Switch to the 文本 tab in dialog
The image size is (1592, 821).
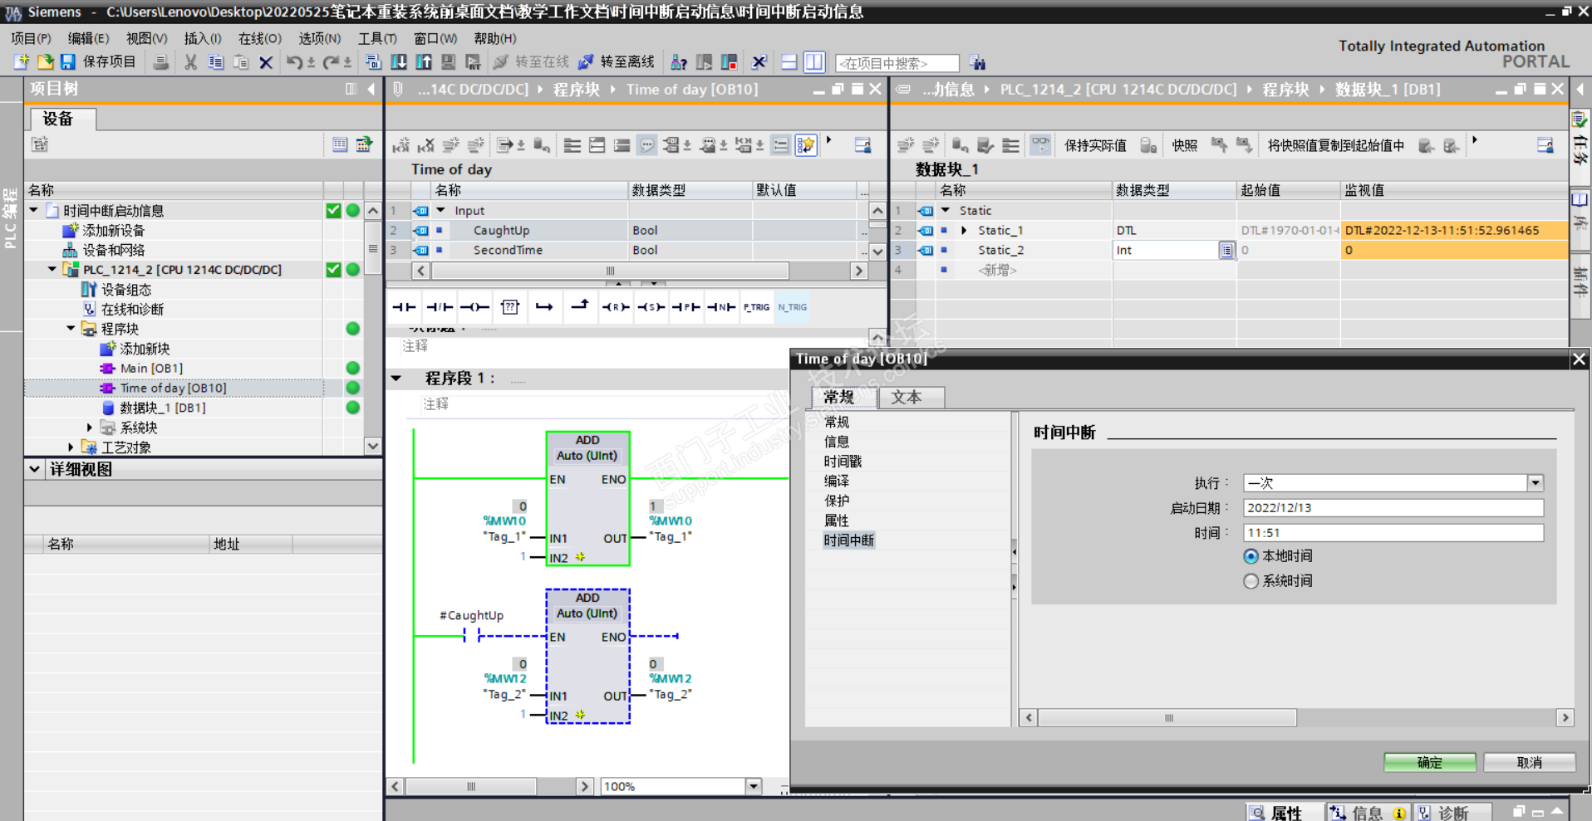911,398
